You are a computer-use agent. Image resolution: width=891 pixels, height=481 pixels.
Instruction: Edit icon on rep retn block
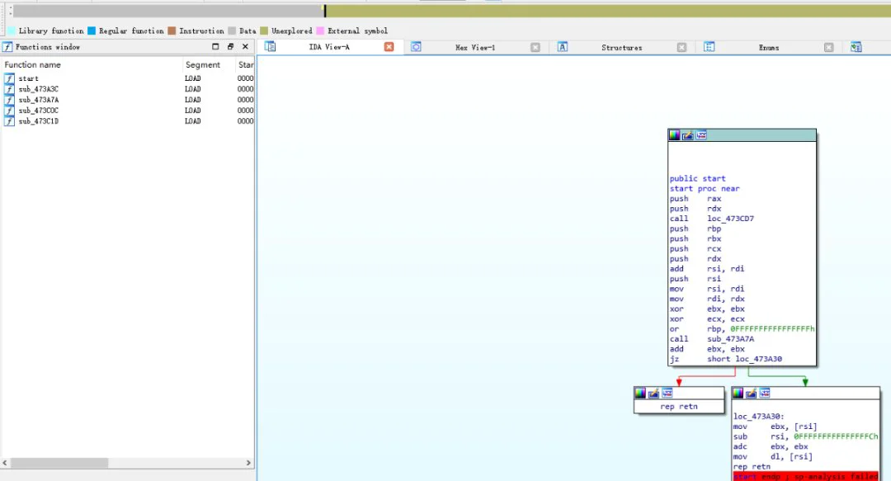(x=654, y=393)
